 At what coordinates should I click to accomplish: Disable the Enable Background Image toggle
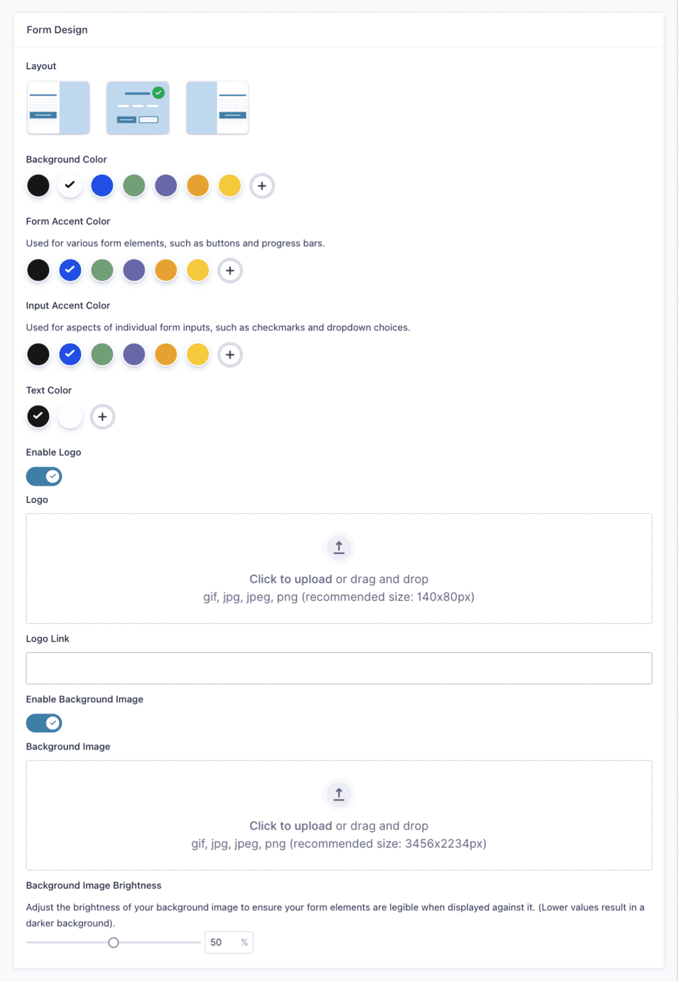coord(44,723)
